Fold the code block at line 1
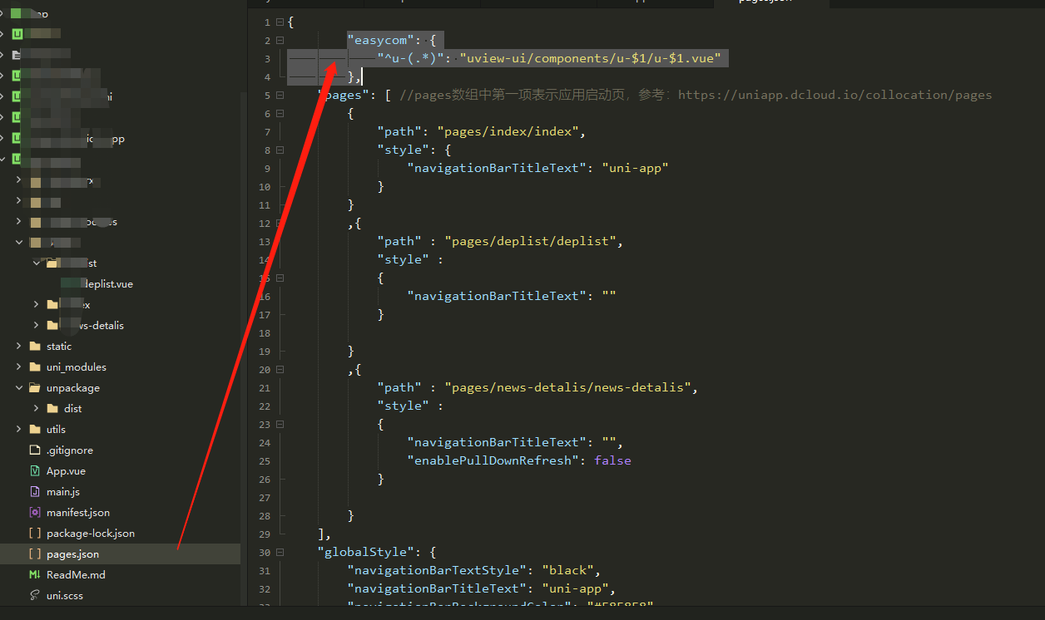 point(280,22)
